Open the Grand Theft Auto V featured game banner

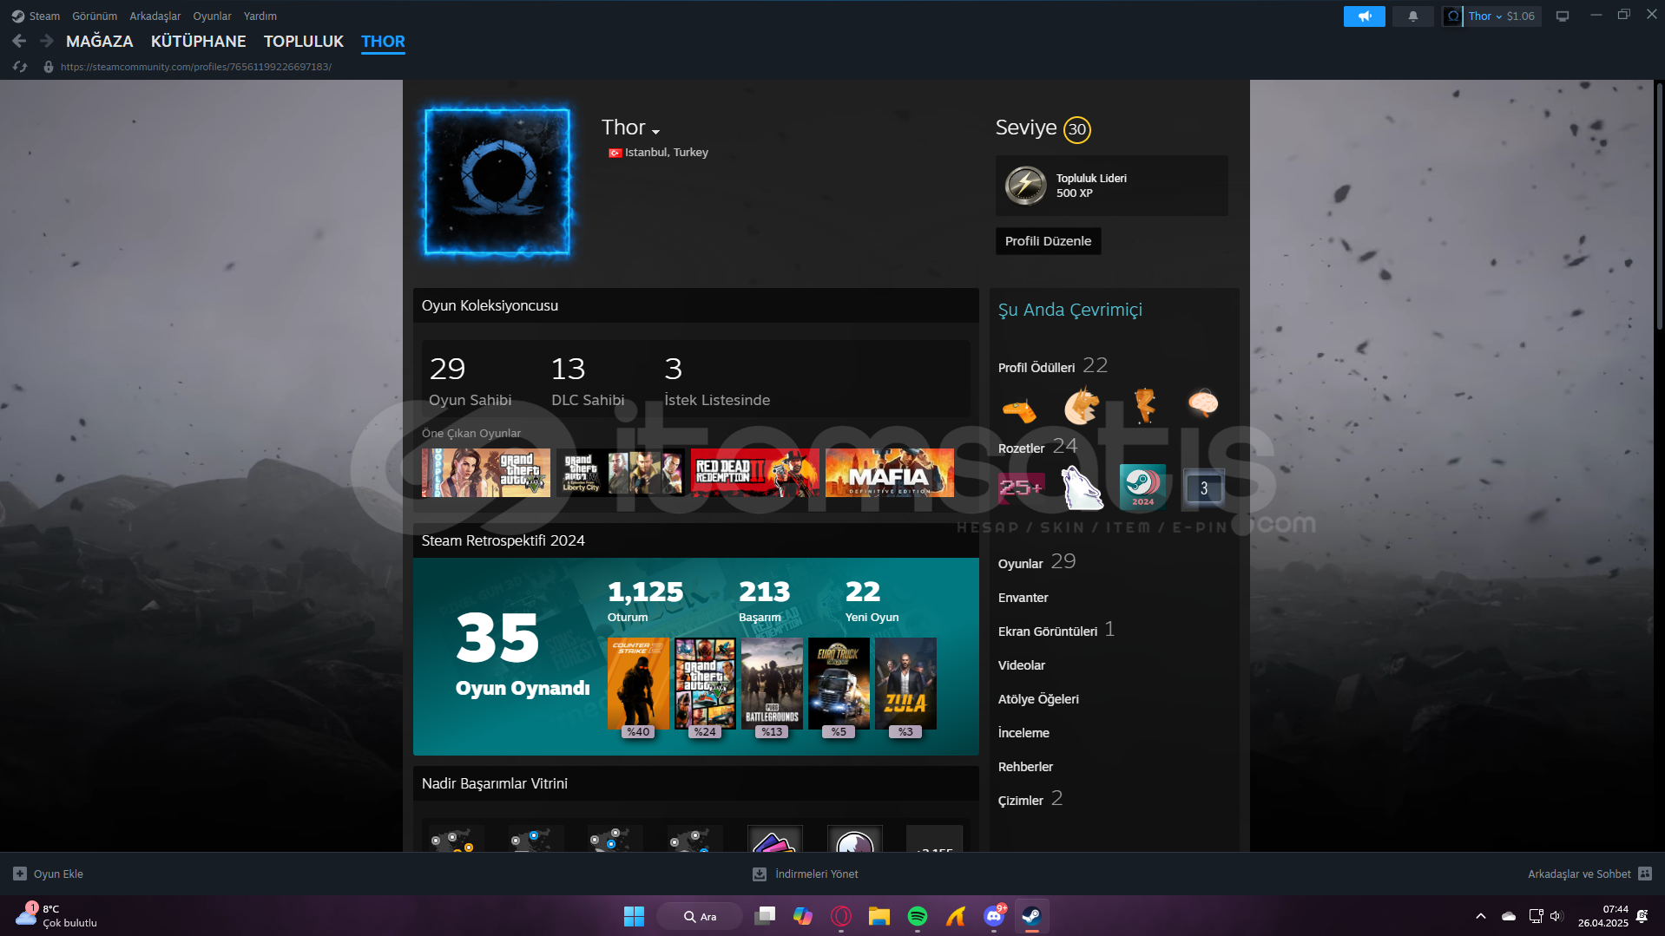coord(486,473)
